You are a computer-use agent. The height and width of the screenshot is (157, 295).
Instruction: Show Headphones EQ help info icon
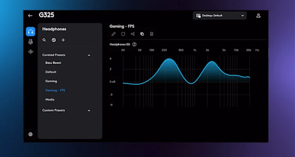(134, 44)
